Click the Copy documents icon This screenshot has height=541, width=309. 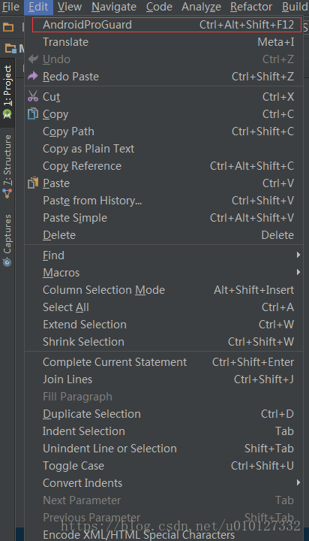(33, 113)
